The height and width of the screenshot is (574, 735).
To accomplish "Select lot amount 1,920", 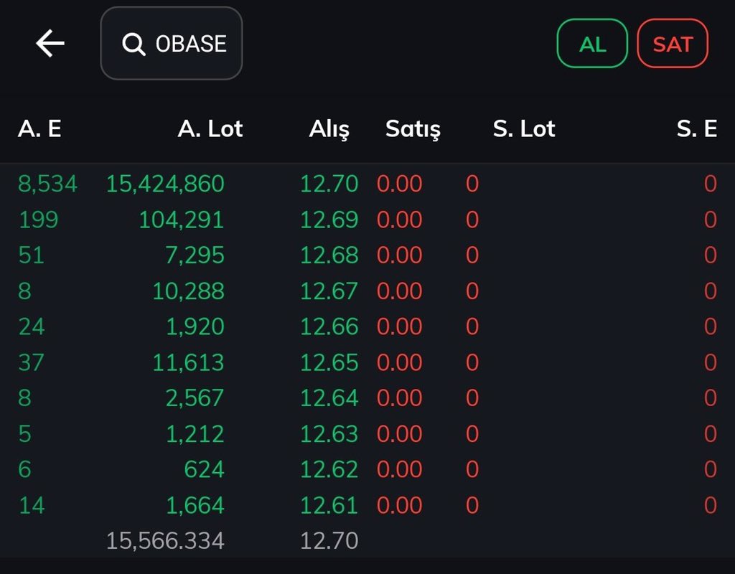I will pyautogui.click(x=195, y=327).
